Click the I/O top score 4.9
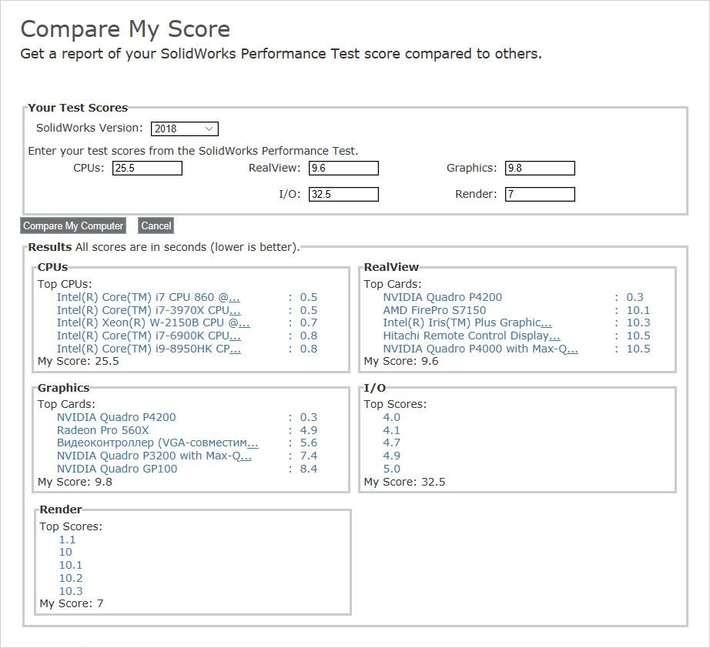Image resolution: width=710 pixels, height=648 pixels. (x=392, y=456)
